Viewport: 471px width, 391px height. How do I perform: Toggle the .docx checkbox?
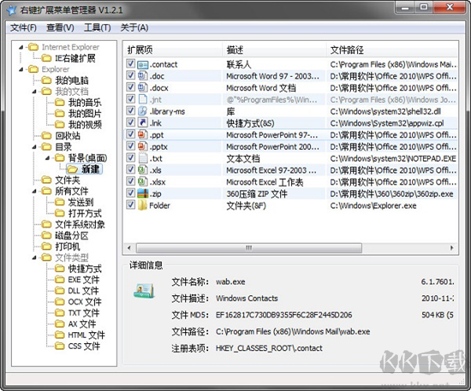[130, 87]
